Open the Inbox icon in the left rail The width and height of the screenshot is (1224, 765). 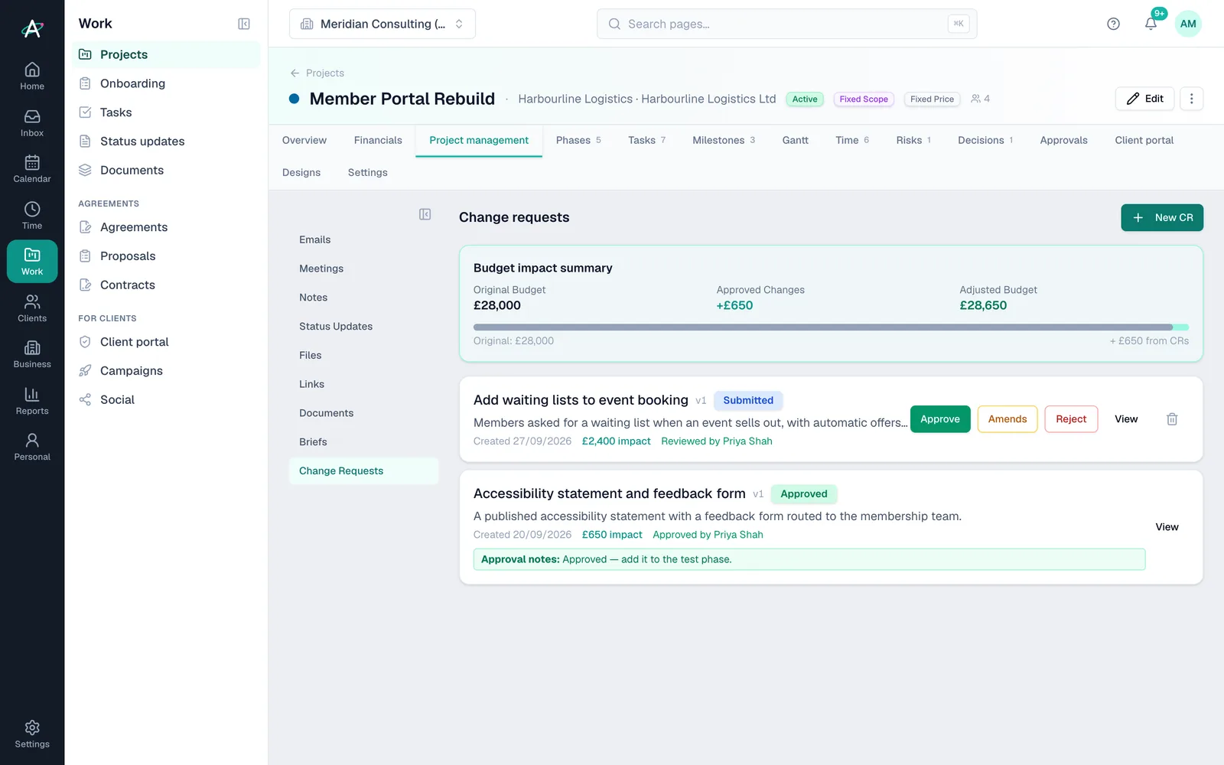(32, 123)
